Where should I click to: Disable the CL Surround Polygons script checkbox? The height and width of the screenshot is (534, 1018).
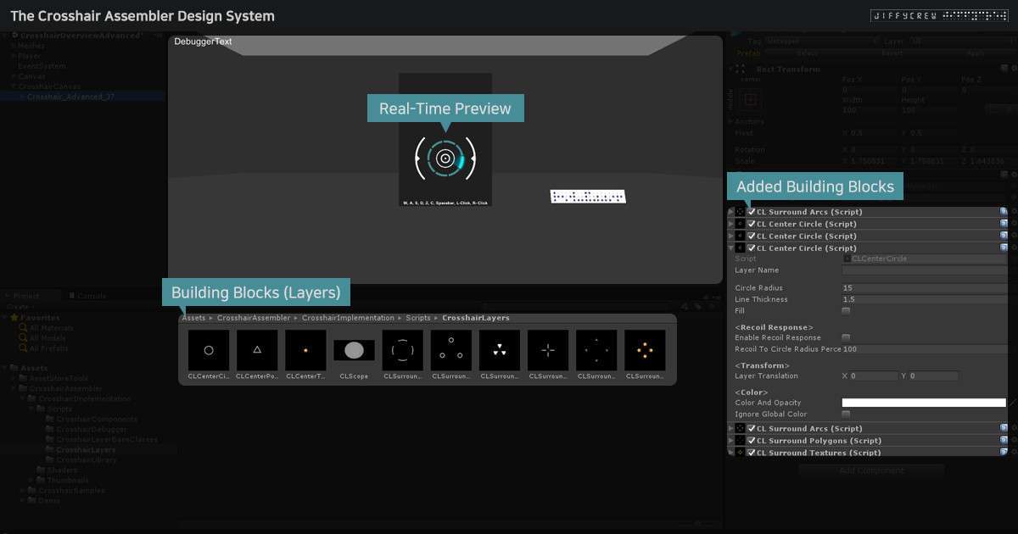point(752,441)
